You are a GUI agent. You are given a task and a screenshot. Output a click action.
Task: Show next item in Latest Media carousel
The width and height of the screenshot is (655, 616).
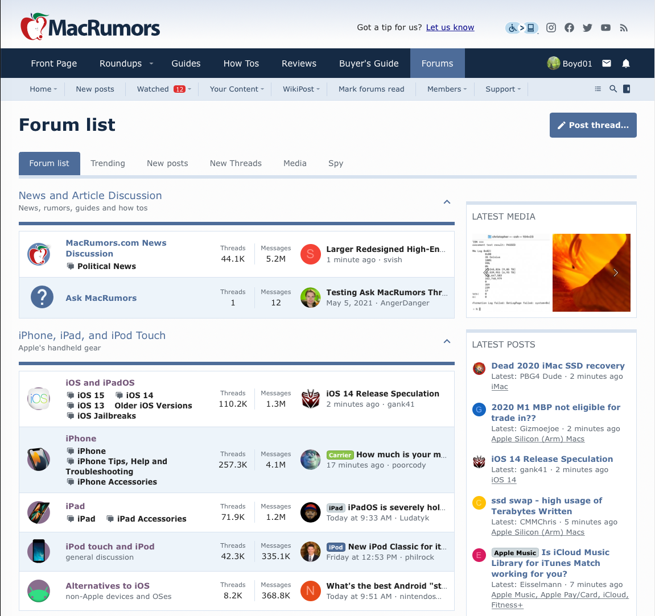[x=615, y=272]
